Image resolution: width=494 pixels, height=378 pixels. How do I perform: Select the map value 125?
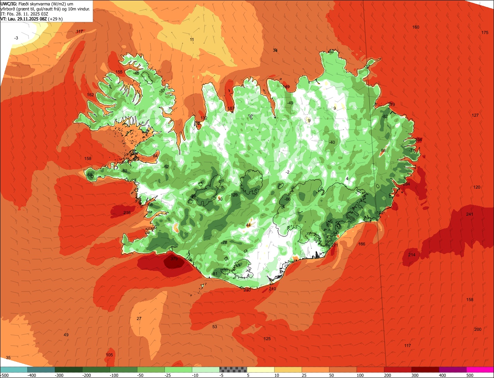(x=267, y=339)
